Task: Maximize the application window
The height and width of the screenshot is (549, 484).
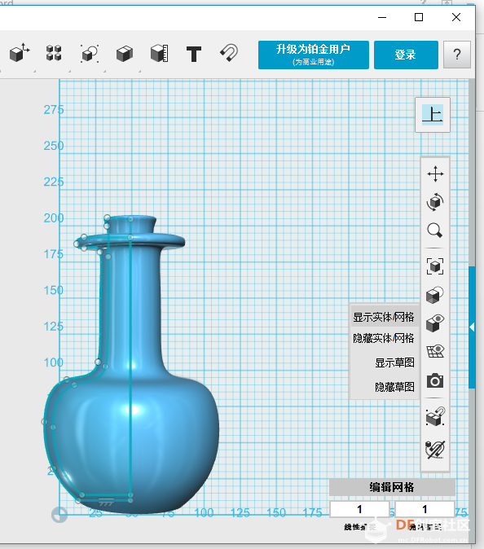Action: pyautogui.click(x=419, y=17)
